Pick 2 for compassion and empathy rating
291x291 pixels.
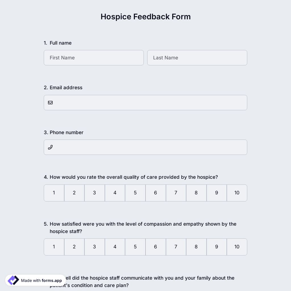[74, 247]
